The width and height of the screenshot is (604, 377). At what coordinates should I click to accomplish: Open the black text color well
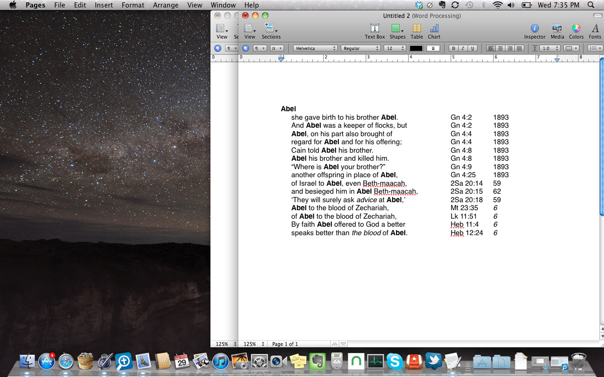pos(416,48)
